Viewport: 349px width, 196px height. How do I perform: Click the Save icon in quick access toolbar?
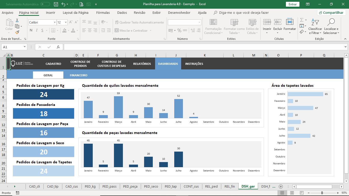pos(56,4)
